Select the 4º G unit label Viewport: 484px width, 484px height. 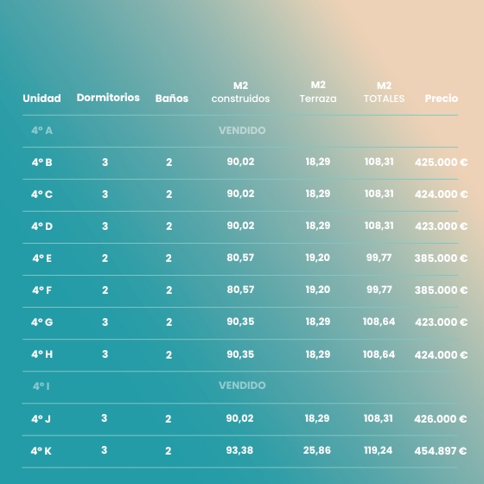click(x=42, y=322)
